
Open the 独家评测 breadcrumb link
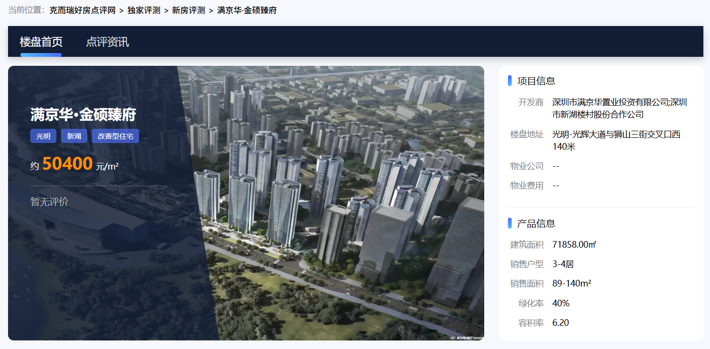coord(144,10)
